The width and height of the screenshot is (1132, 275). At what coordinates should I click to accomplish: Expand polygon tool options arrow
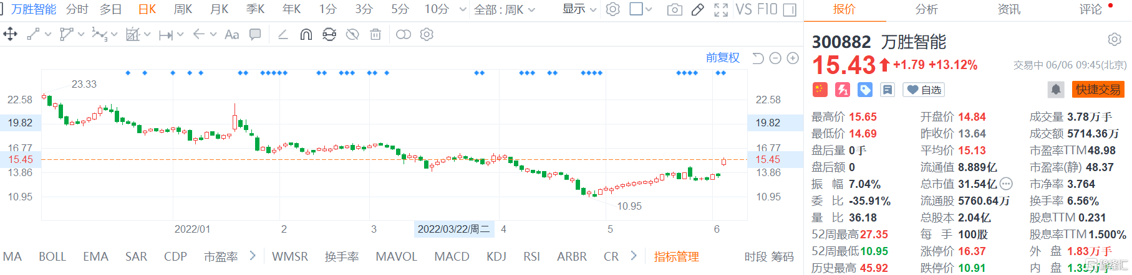coord(81,35)
